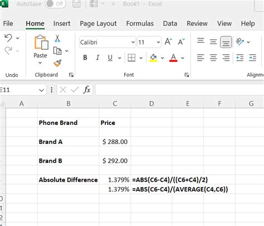This screenshot has height=226, width=264.
Task: Click the Insert Function fx icon
Action: coord(87,90)
